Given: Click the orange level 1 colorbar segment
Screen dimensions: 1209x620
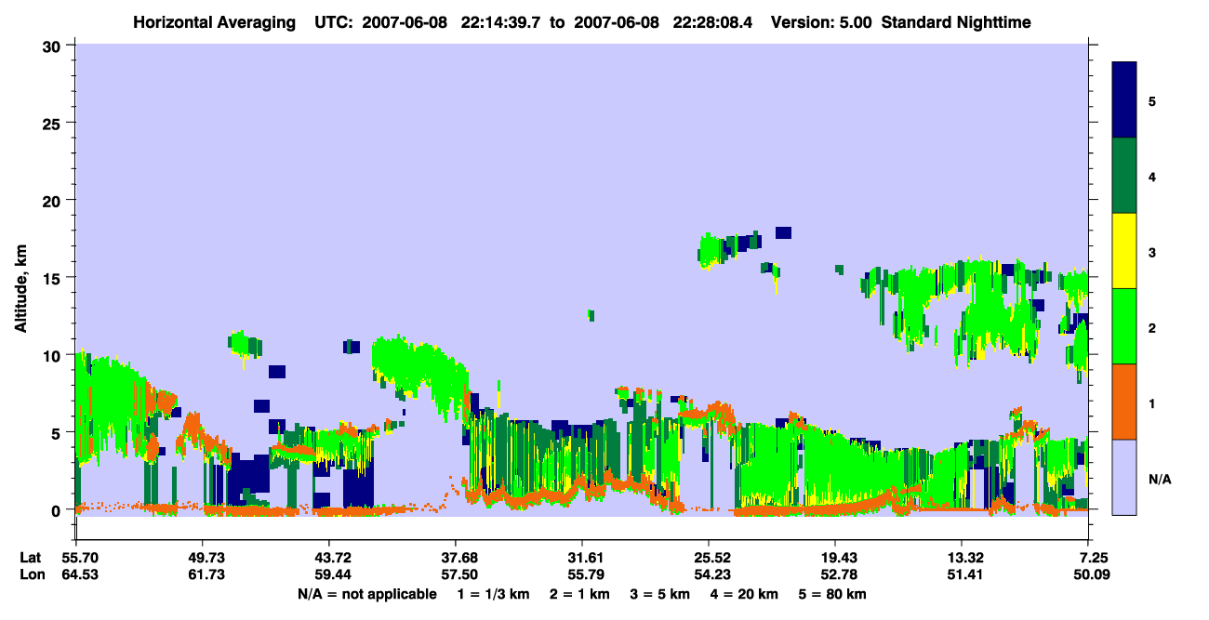Looking at the screenshot, I should [1124, 402].
